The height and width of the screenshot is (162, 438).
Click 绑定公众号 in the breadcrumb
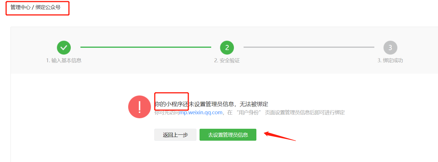click(48, 7)
